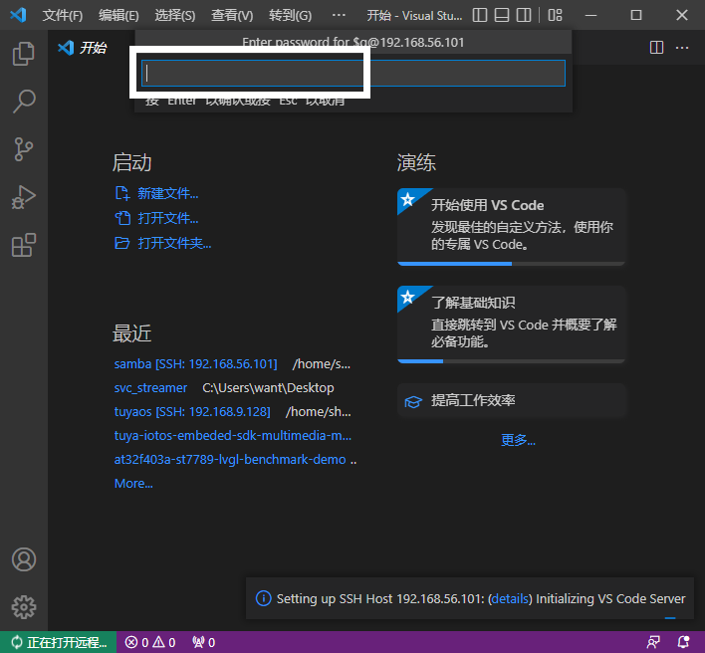
Task: Focus the SSH password input field
Action: pos(352,73)
